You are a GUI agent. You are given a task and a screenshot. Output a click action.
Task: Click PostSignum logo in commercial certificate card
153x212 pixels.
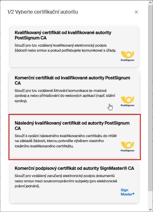[127, 102]
